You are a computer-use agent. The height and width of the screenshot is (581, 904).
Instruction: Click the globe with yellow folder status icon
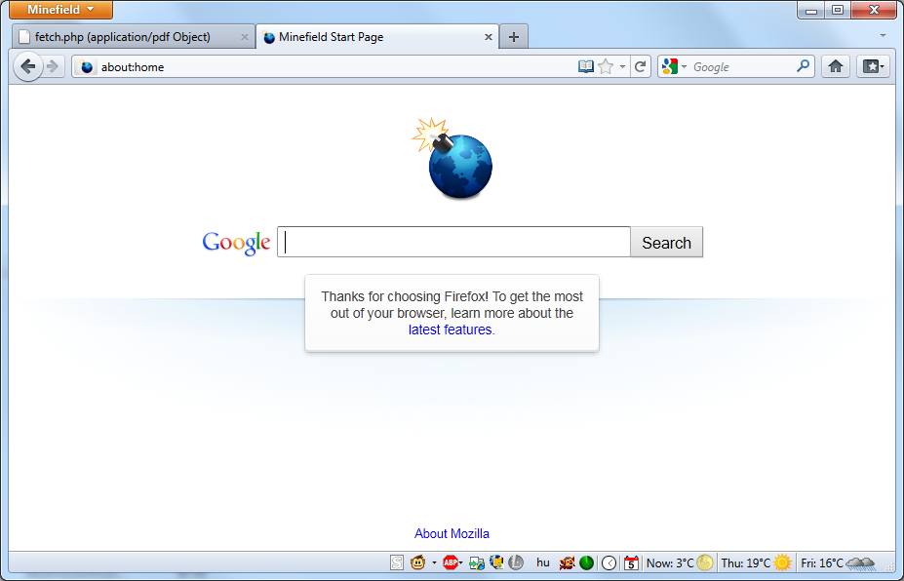tap(496, 562)
